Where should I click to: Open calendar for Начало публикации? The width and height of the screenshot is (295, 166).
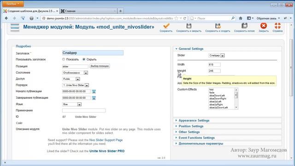click(x=94, y=92)
